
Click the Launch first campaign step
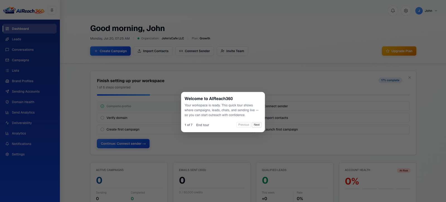pyautogui.click(x=332, y=129)
